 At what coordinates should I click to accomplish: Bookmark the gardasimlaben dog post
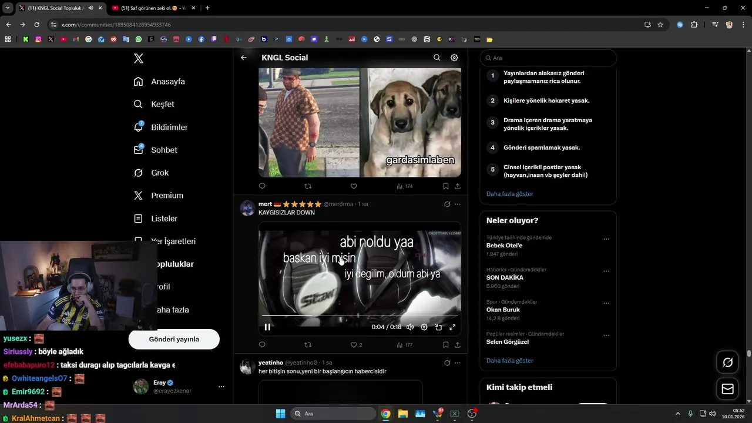pyautogui.click(x=445, y=186)
